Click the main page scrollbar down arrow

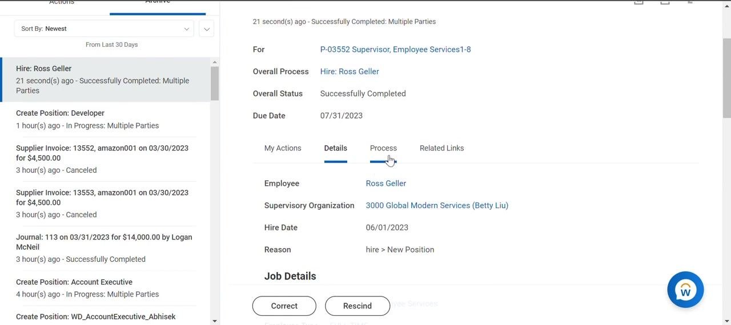pyautogui.click(x=727, y=320)
